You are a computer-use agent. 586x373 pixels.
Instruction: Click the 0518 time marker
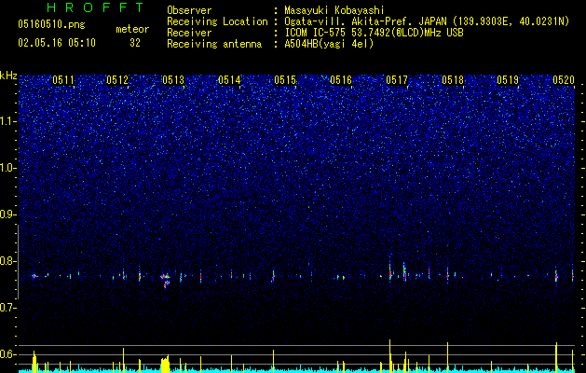[453, 80]
